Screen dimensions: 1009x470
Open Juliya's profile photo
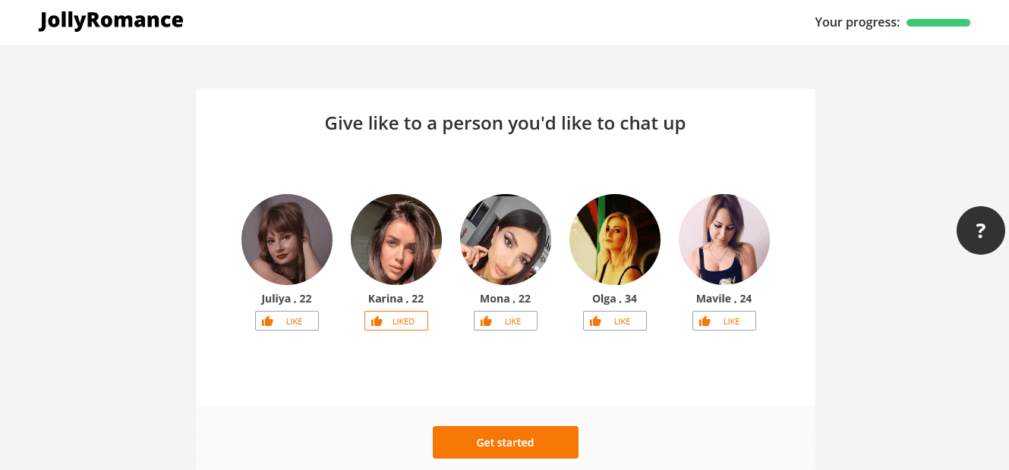[x=287, y=240]
